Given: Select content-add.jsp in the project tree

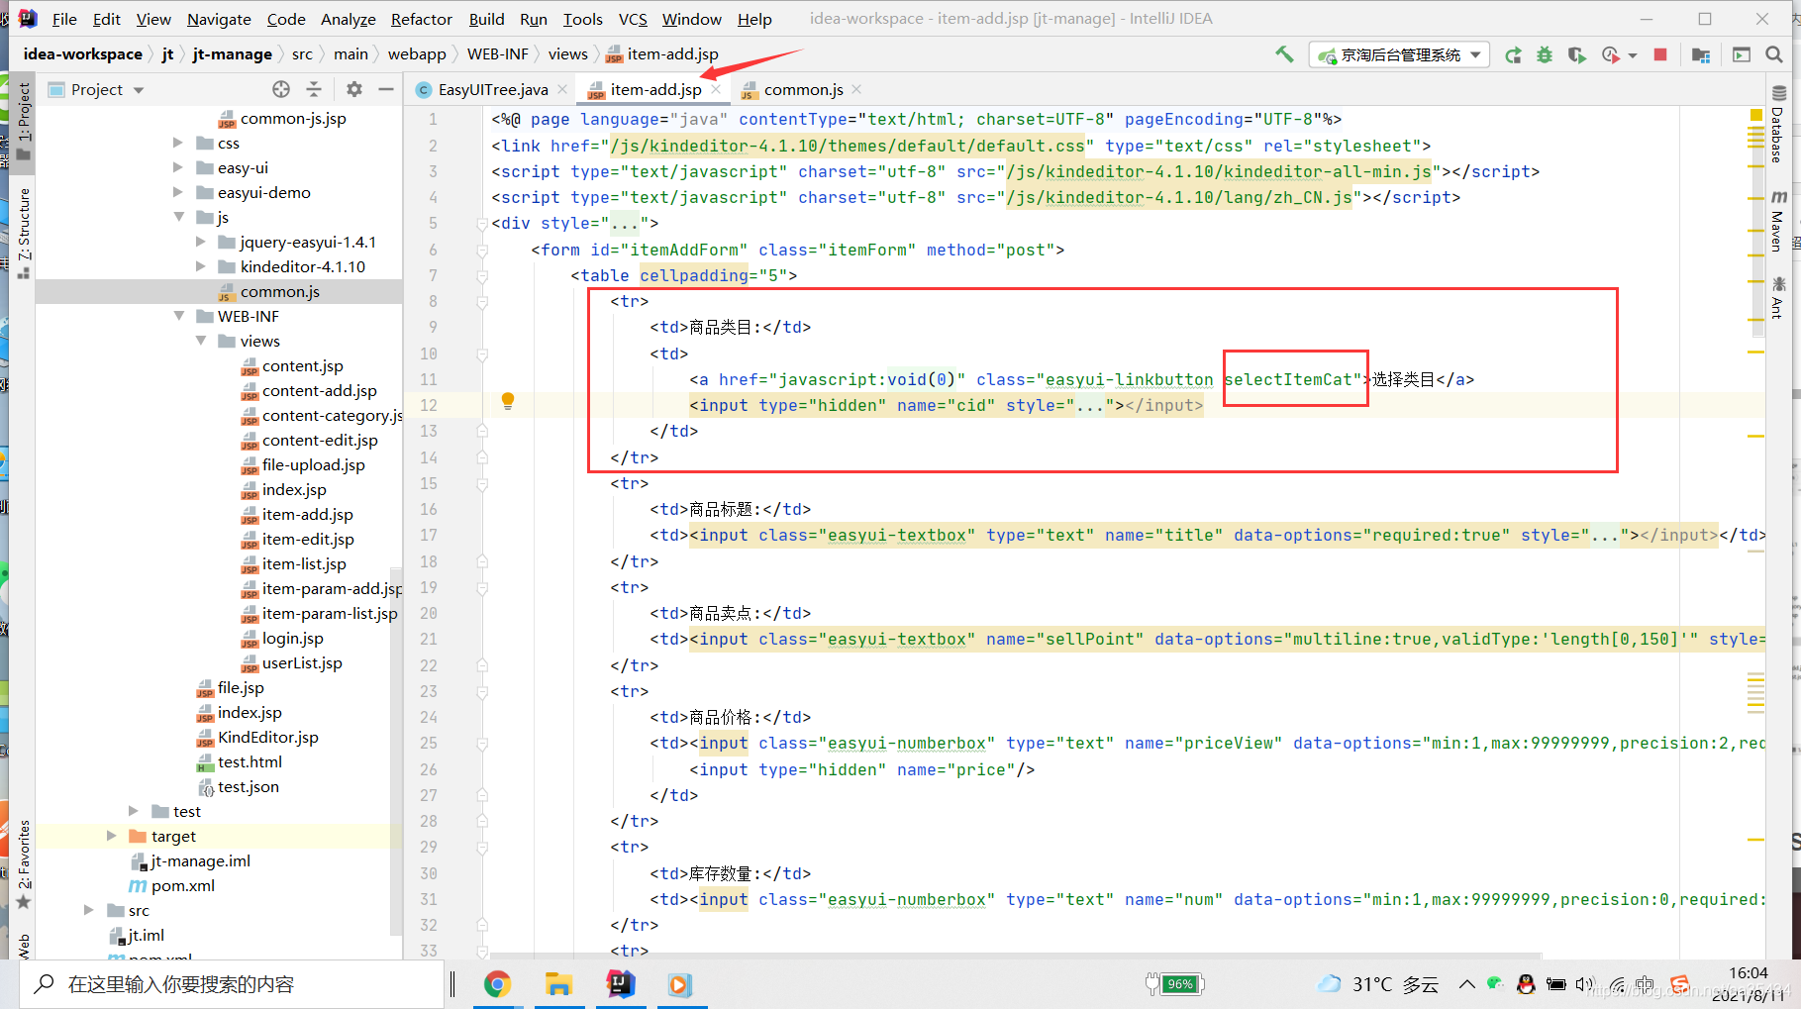Looking at the screenshot, I should click(319, 390).
